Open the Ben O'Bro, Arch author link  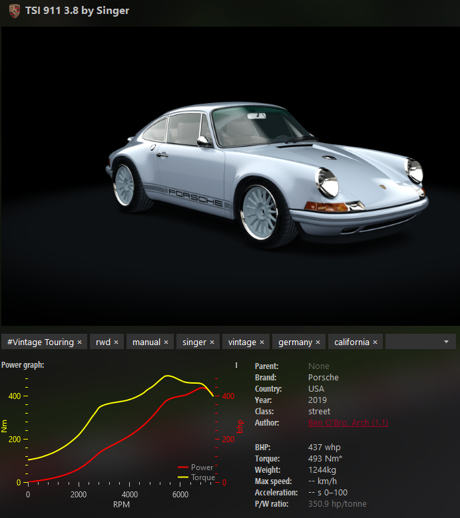(x=348, y=422)
